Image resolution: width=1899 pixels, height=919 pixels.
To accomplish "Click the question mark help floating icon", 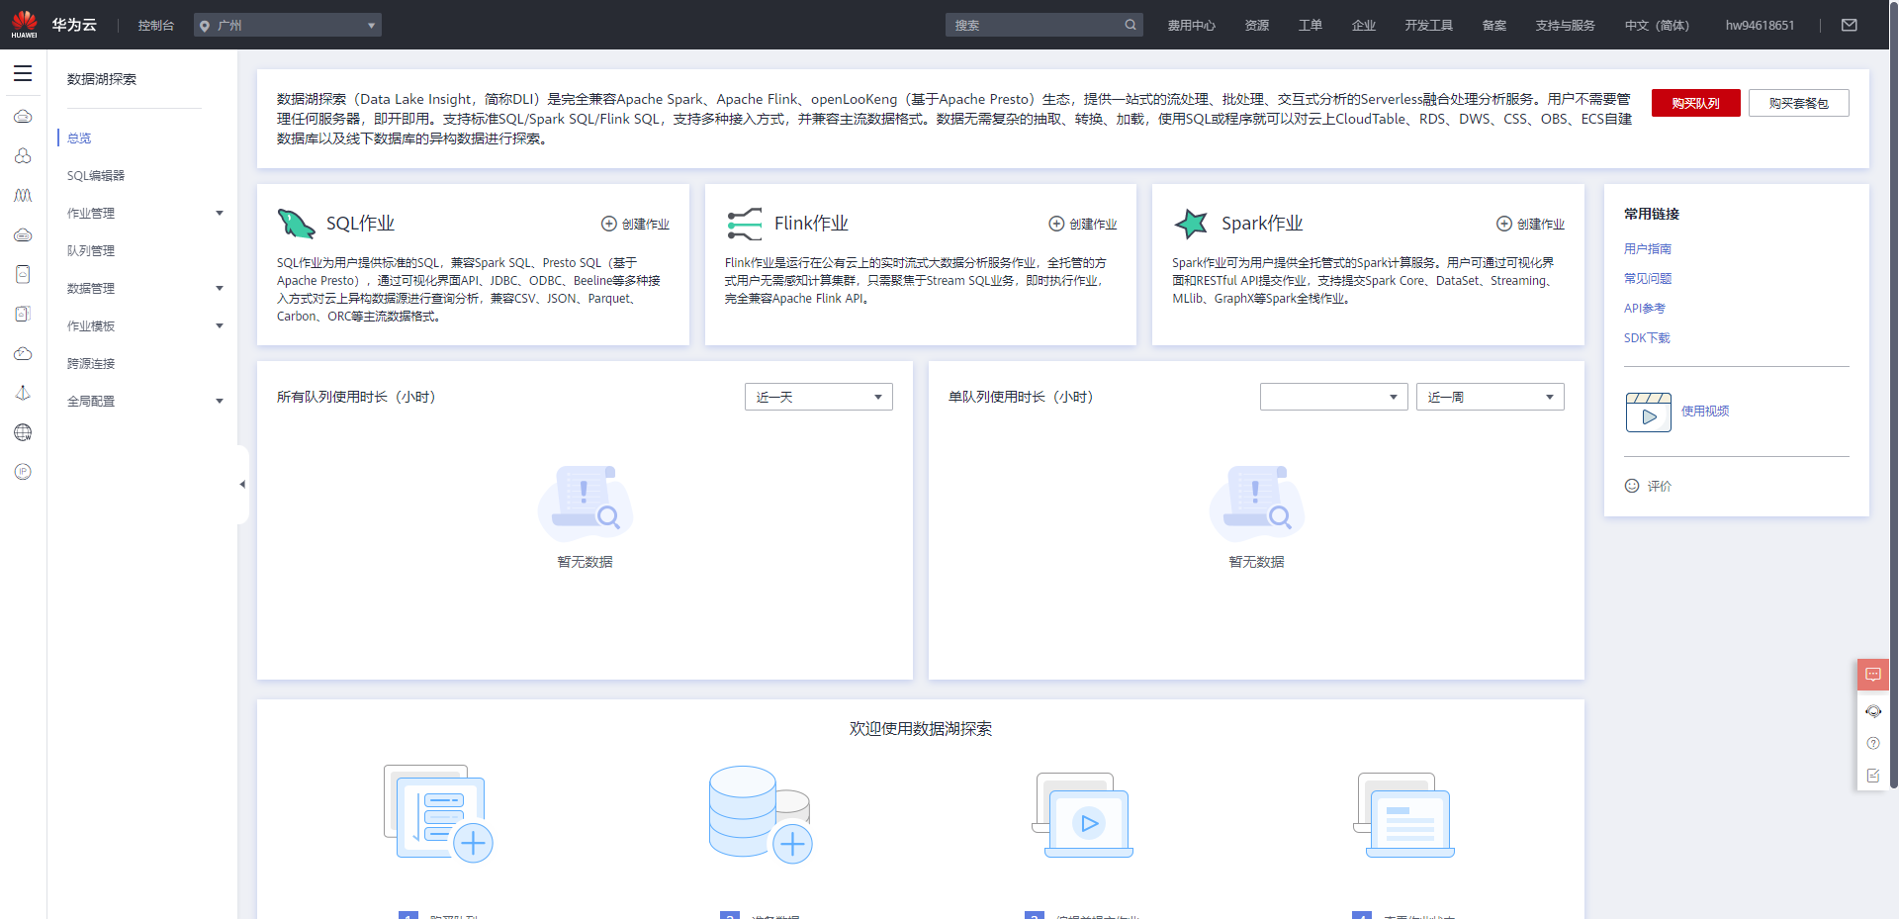I will point(1873,743).
